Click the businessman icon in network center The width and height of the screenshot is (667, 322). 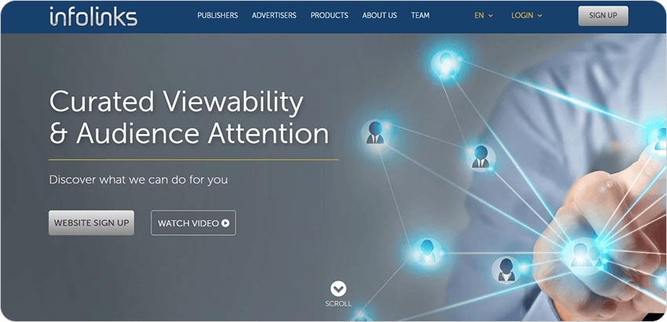click(x=480, y=157)
